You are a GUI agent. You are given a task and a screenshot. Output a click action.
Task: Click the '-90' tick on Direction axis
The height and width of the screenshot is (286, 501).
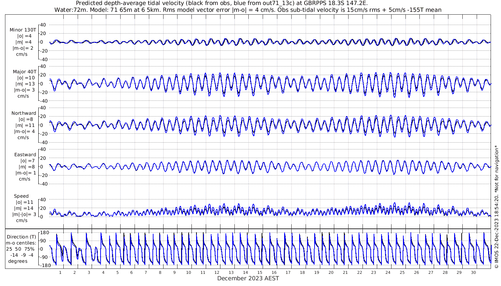point(45,257)
